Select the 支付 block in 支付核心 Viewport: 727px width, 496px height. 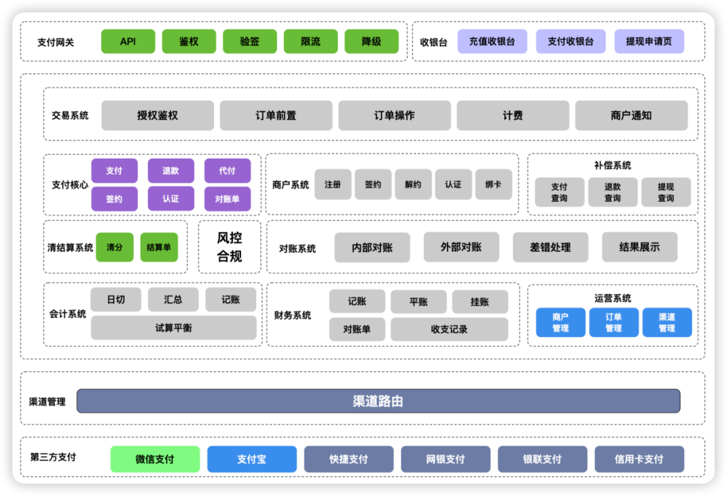point(114,170)
